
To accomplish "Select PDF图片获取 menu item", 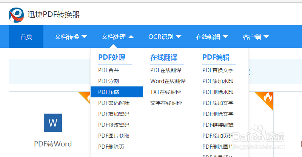I will tap(114, 136).
